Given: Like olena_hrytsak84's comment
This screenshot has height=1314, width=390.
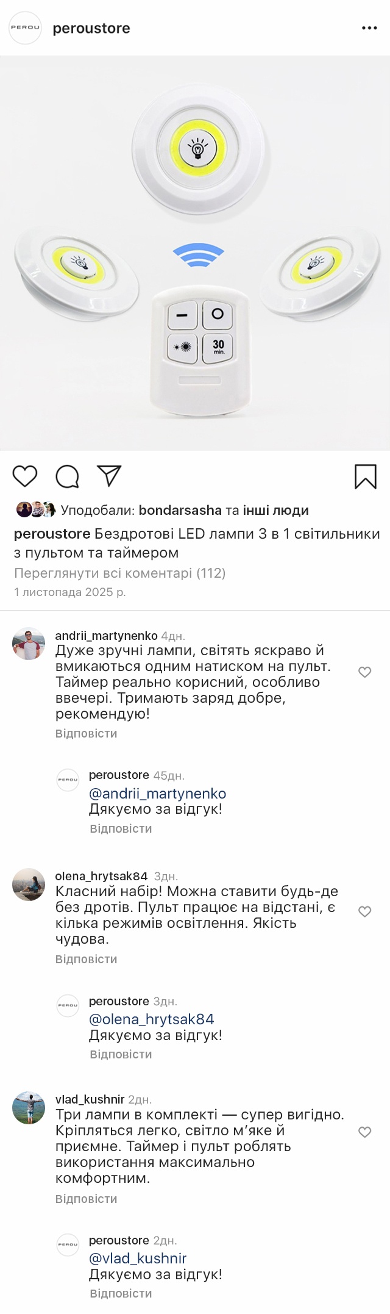Looking at the screenshot, I should 364,911.
